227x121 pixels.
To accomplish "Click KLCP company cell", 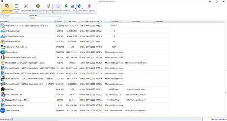I will [x=114, y=47].
